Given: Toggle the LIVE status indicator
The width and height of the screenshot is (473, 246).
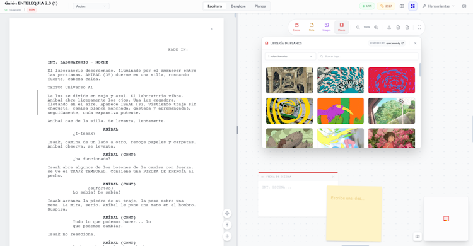Looking at the screenshot, I should [367, 6].
